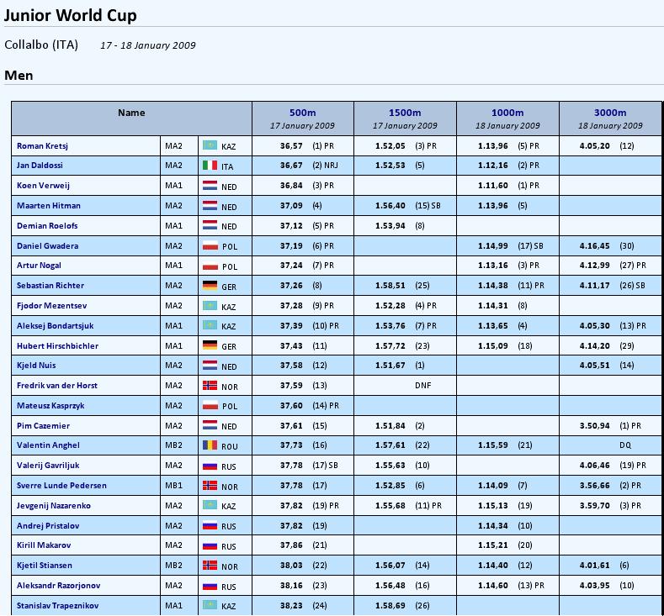Click the Kazakhstan flag next to Roman Kretsj

(210, 145)
